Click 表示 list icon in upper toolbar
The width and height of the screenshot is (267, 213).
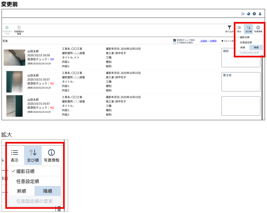239,28
